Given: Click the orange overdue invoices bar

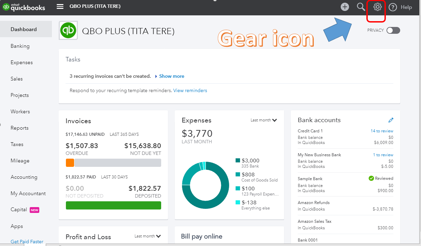Looking at the screenshot, I should tap(70, 163).
